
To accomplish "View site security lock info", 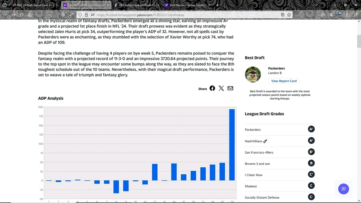I will pyautogui.click(x=86, y=15).
